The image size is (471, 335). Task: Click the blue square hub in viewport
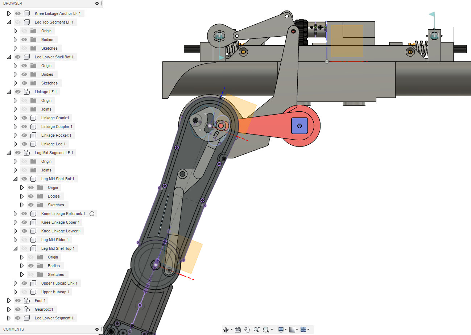pos(299,125)
